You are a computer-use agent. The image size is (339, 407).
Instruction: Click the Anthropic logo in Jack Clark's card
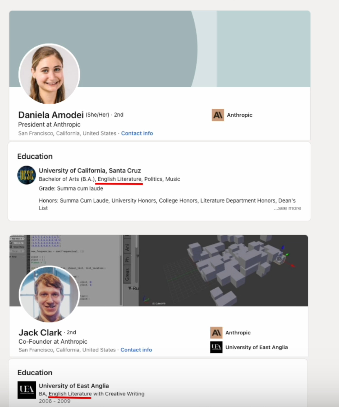tap(216, 333)
